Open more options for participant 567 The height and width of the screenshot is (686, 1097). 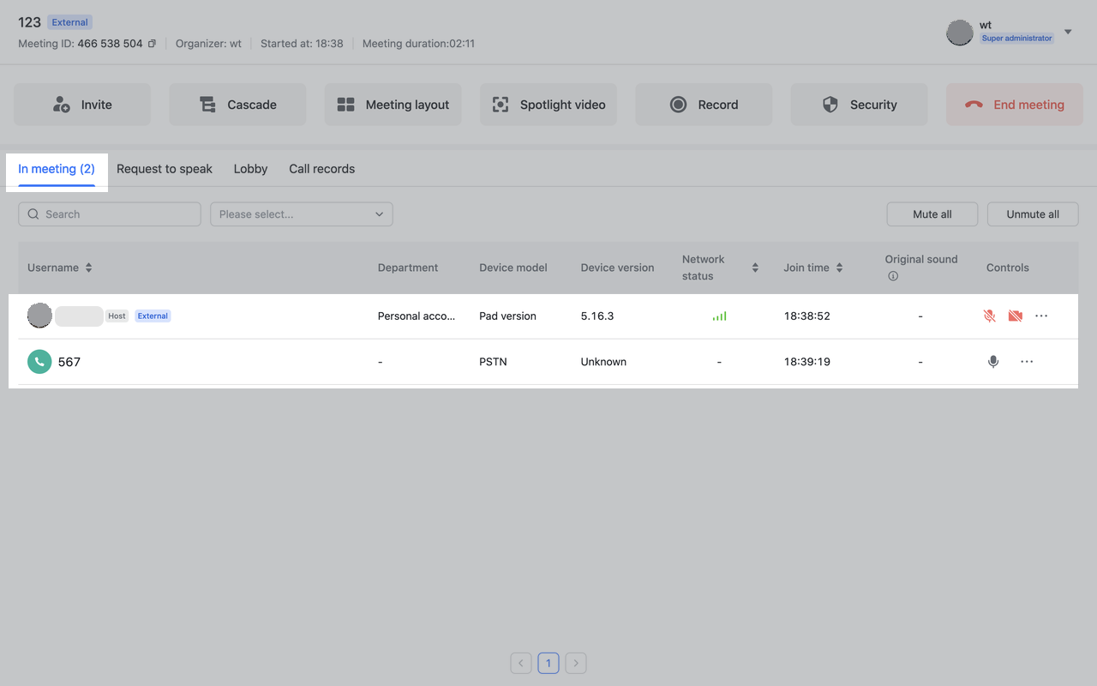pos(1027,362)
